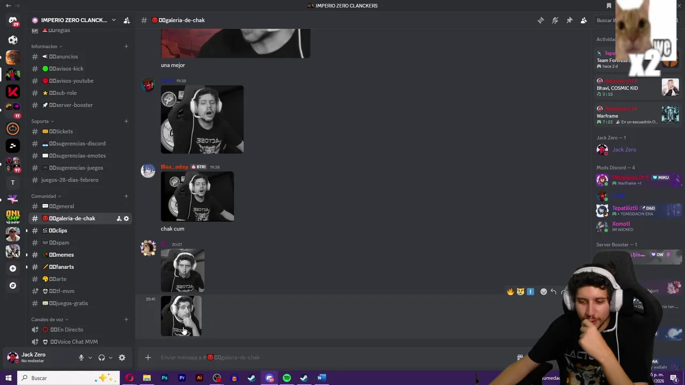Open the memes channel

click(80, 255)
